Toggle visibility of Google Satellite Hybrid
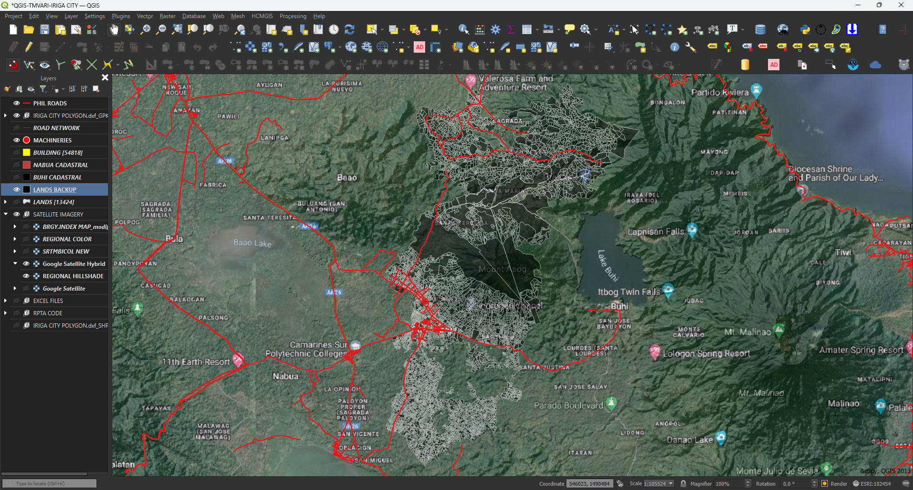Screen dimensions: 913x490 [x=26, y=264]
